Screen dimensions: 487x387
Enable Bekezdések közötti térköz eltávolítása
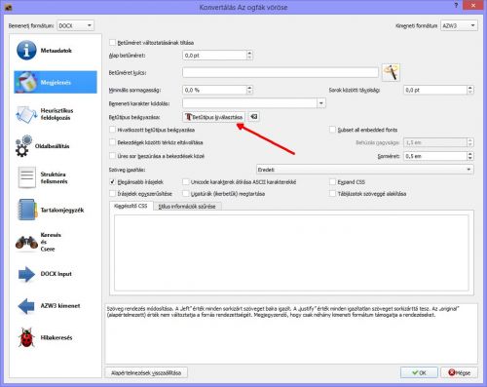(x=112, y=142)
